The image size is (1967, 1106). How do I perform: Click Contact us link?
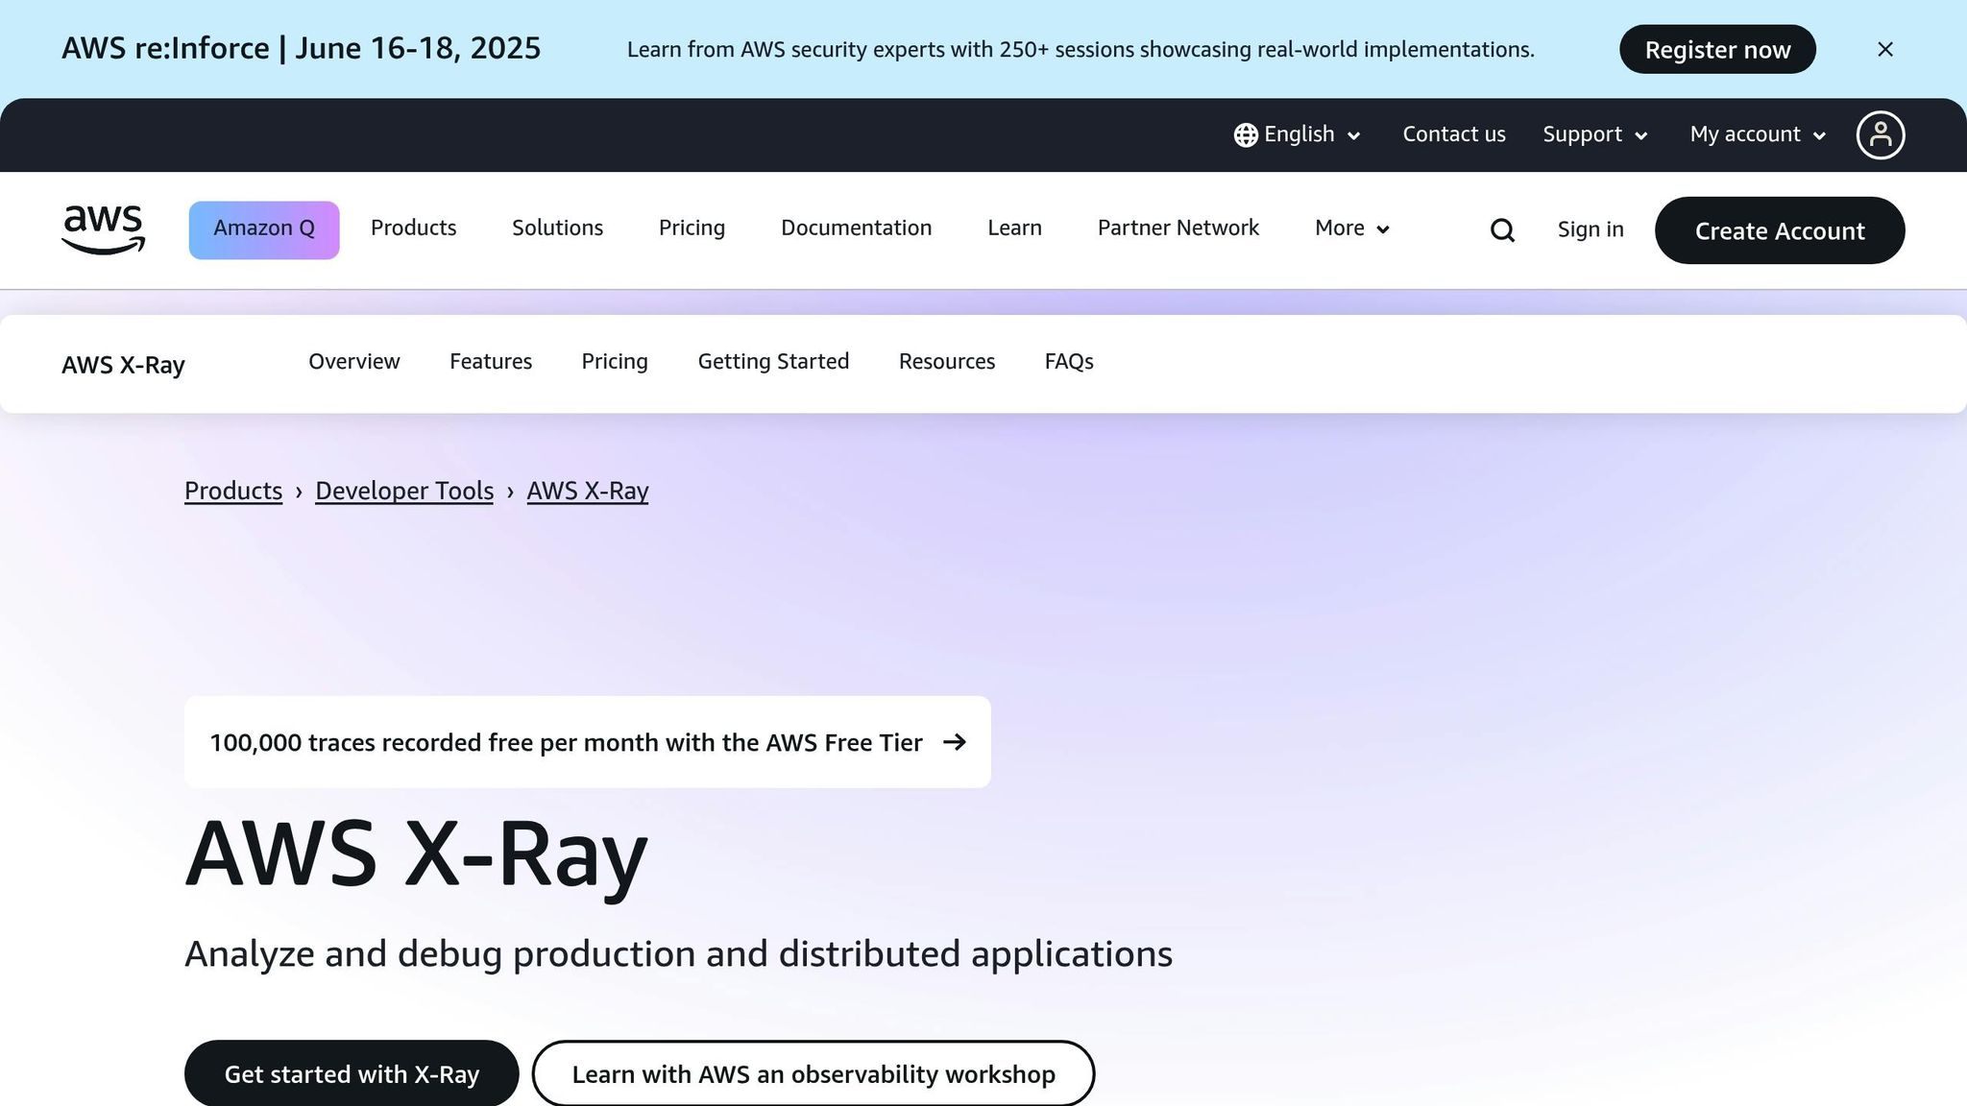1454,134
